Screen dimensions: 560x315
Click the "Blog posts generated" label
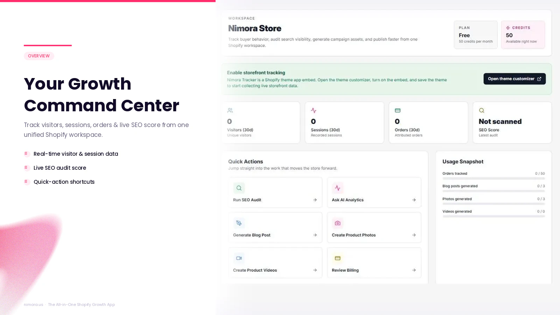coord(460,186)
